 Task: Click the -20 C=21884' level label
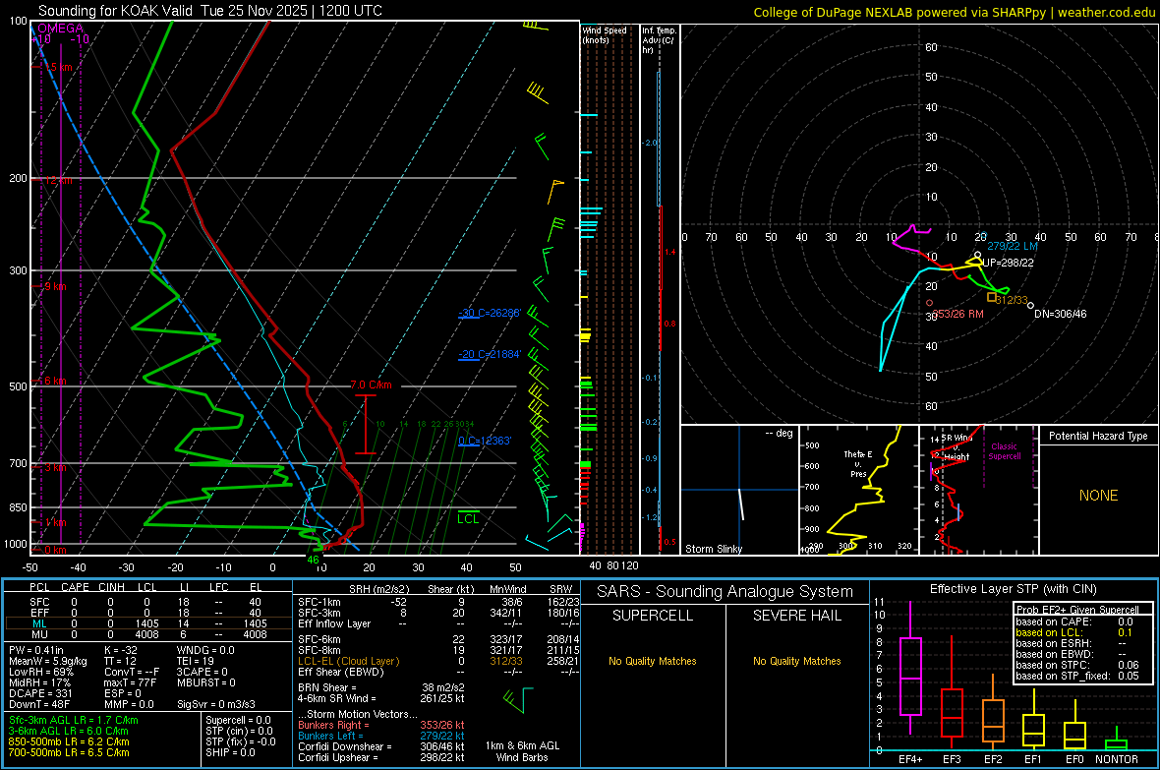(x=490, y=355)
